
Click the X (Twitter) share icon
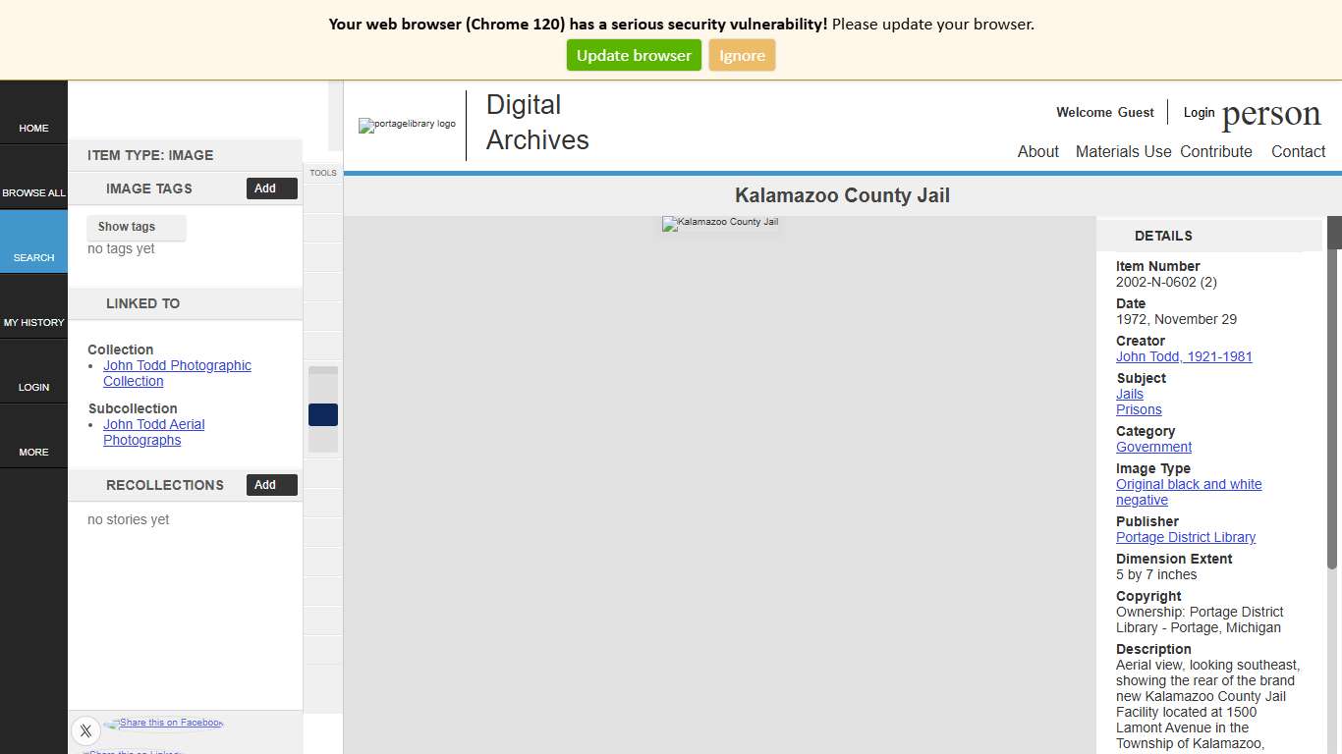tap(85, 730)
